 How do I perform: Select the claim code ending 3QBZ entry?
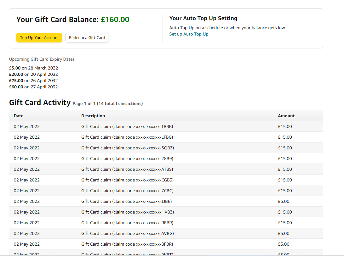coord(127,148)
